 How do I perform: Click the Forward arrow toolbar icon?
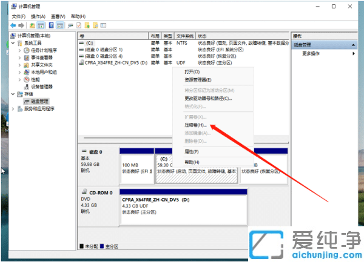22,25
